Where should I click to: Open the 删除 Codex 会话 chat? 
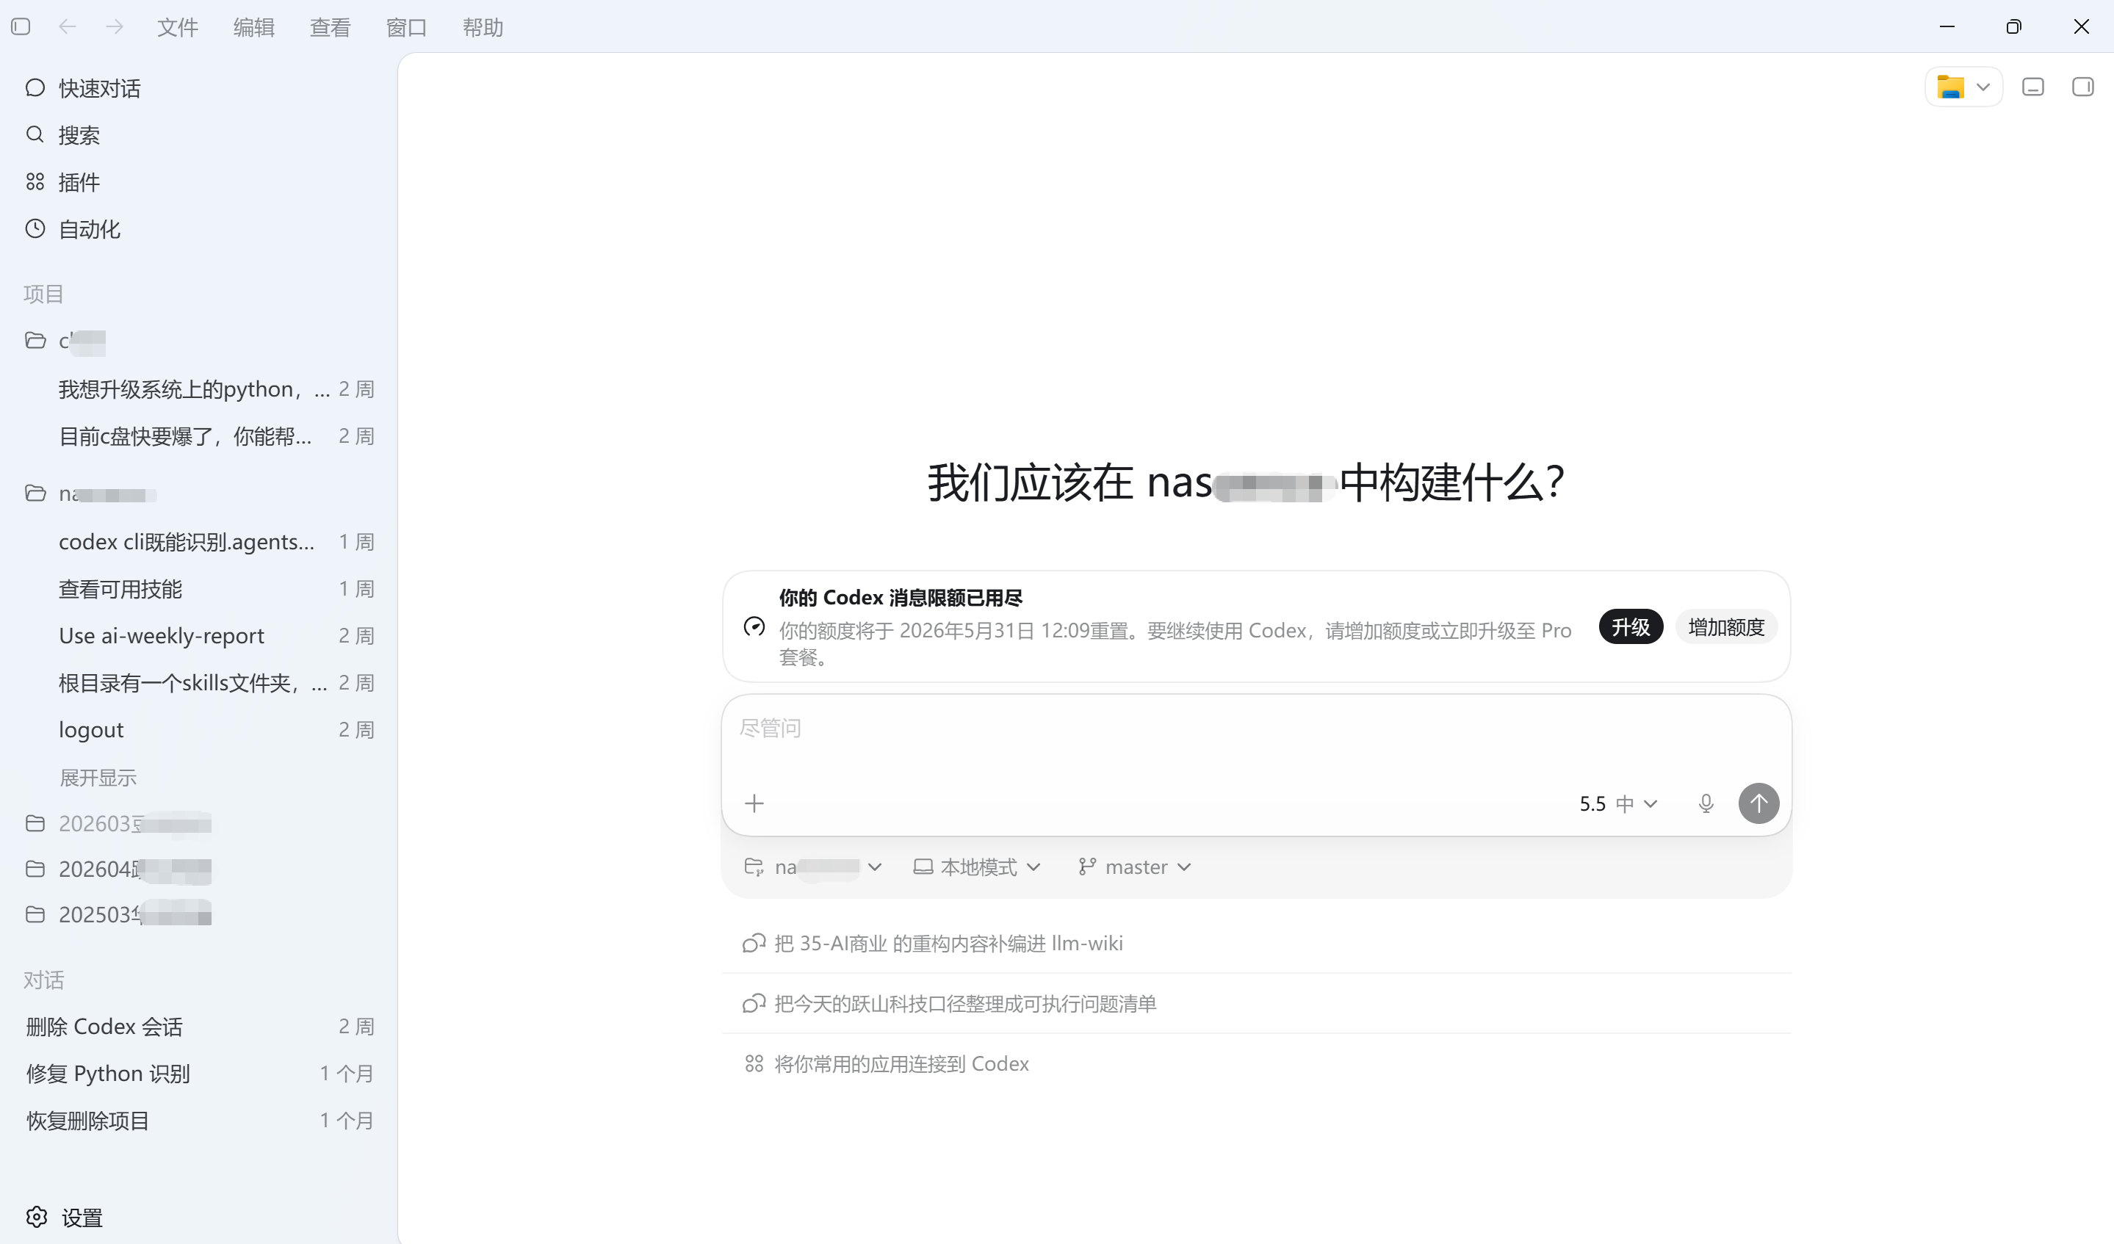199,1027
